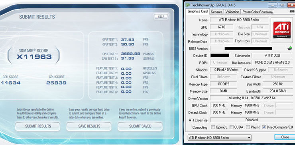Click the CPU Score value 25839
The image size is (295, 145).
(x=56, y=83)
